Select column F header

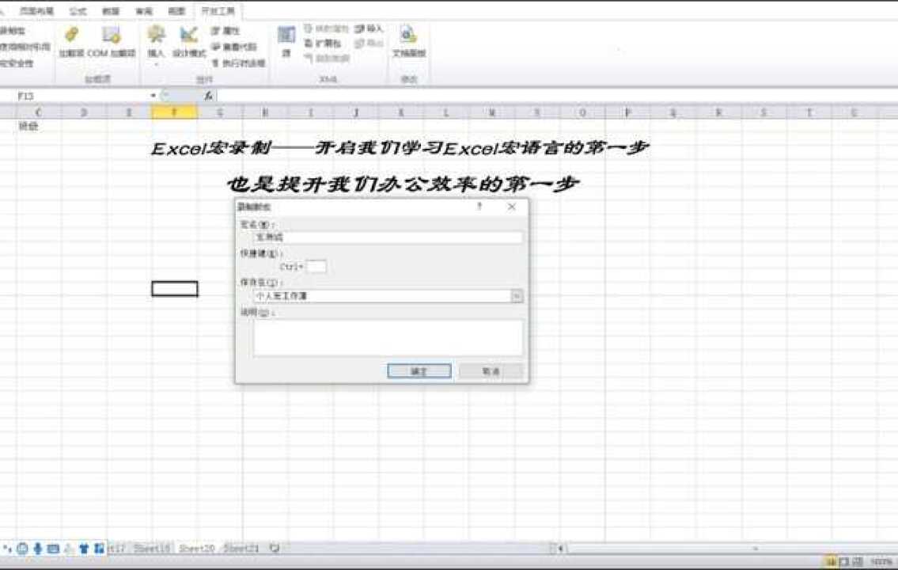pyautogui.click(x=175, y=112)
